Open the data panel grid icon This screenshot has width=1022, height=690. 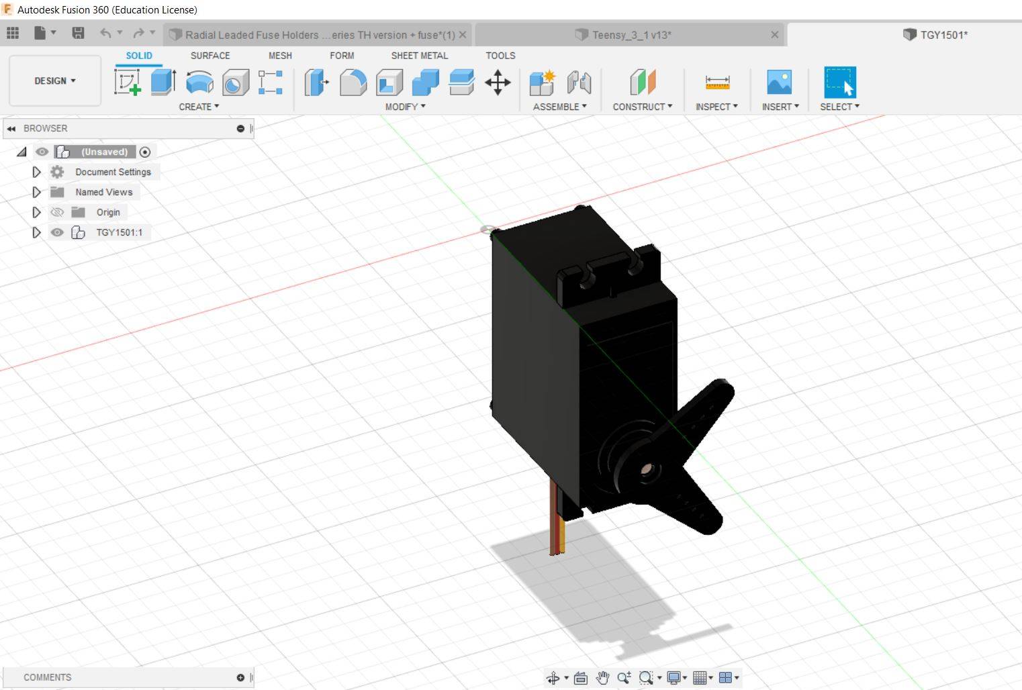point(13,33)
